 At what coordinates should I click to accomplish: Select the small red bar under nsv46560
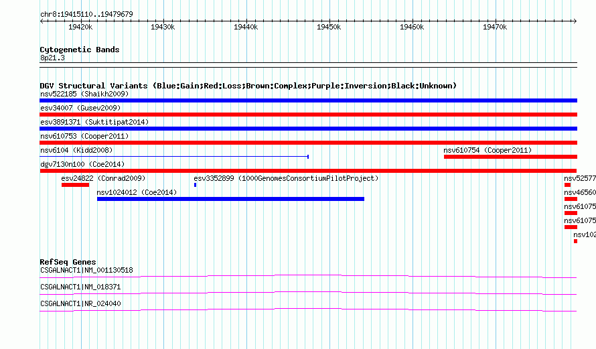pos(571,199)
